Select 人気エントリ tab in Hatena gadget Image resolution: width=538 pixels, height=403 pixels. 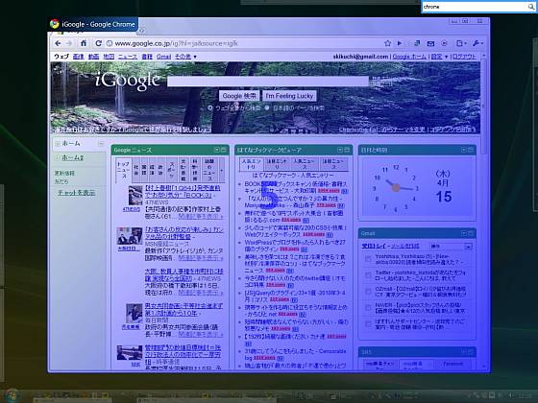(x=251, y=164)
